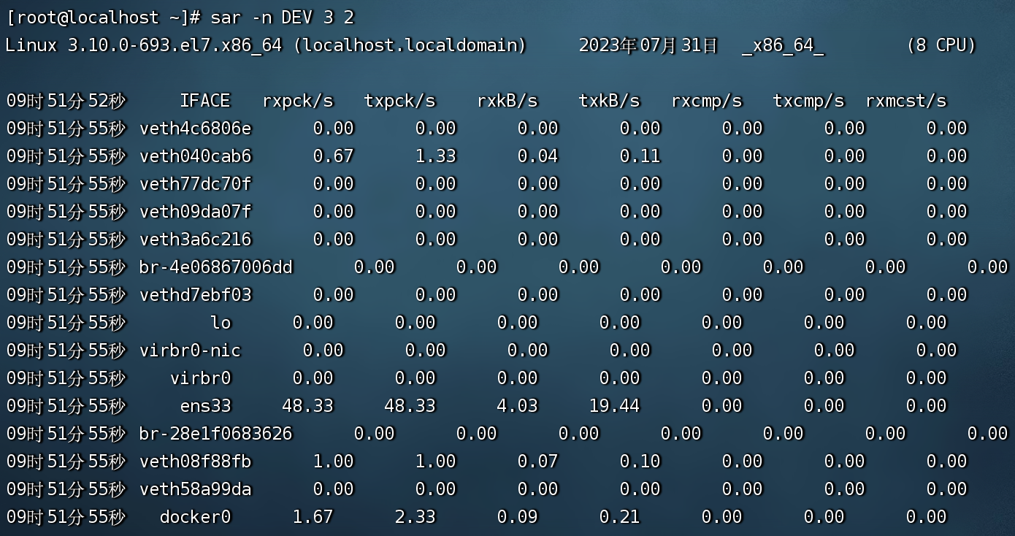Click interface name virbr0-nic
This screenshot has width=1015, height=536.
[x=191, y=351]
